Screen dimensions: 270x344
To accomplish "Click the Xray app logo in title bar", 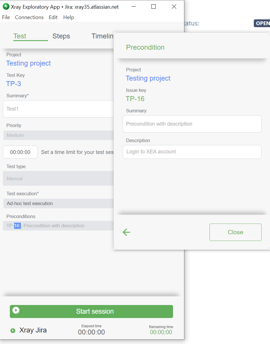I will 6,7.
